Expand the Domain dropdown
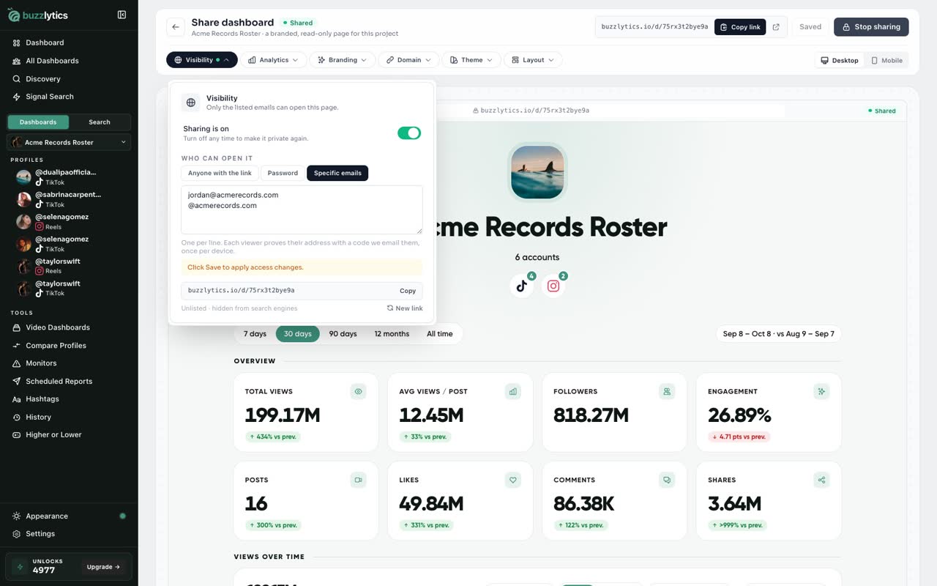Screen dimensions: 937x586 [408, 60]
